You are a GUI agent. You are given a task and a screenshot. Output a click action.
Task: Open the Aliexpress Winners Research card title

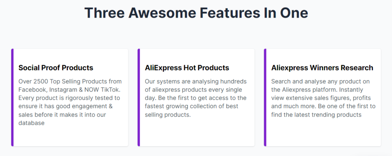click(322, 67)
